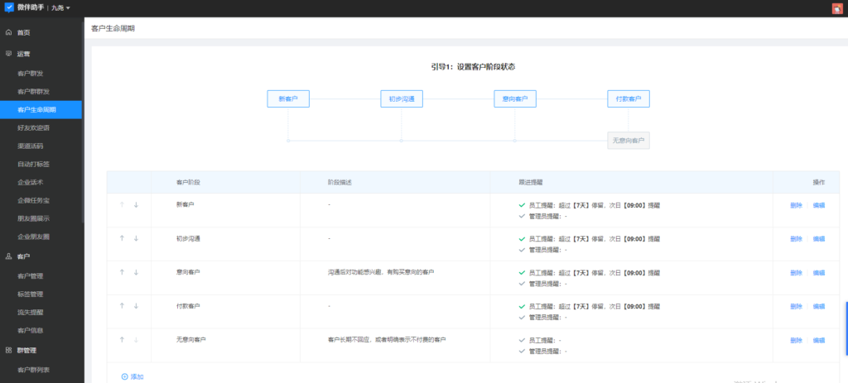Click the 微伴助手 logo icon
The image size is (848, 383).
9,8
